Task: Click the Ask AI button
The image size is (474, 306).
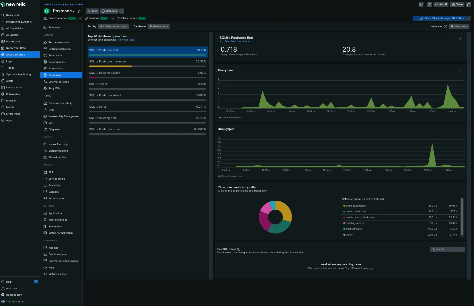Action: click(441, 4)
